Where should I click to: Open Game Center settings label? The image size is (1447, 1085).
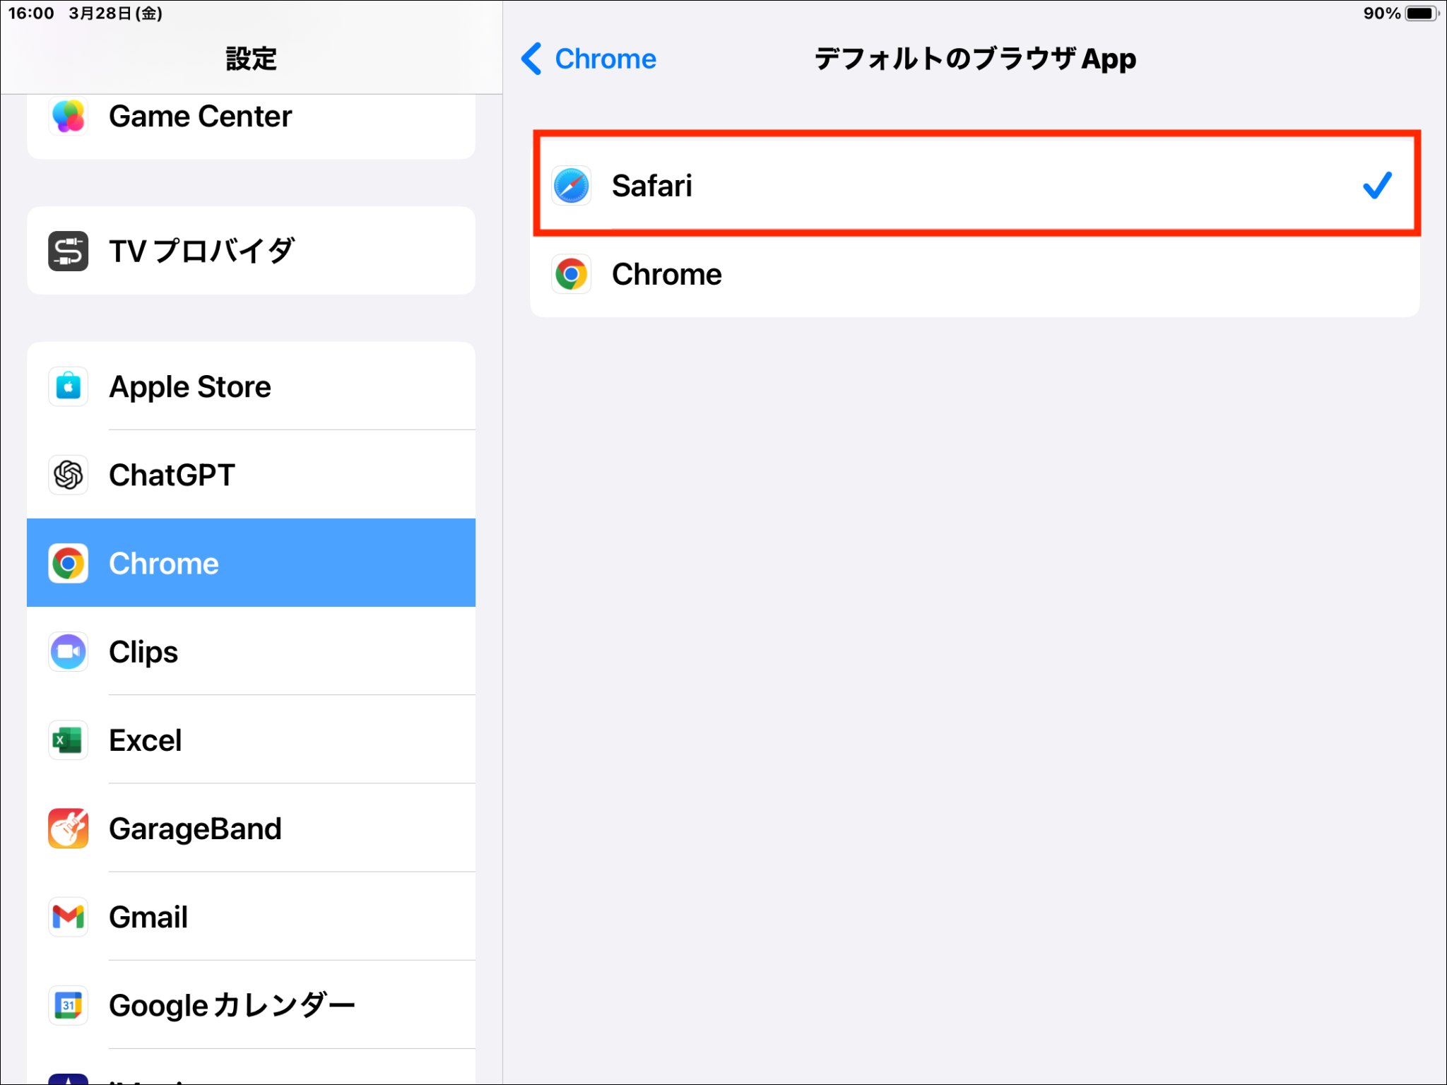click(x=200, y=116)
